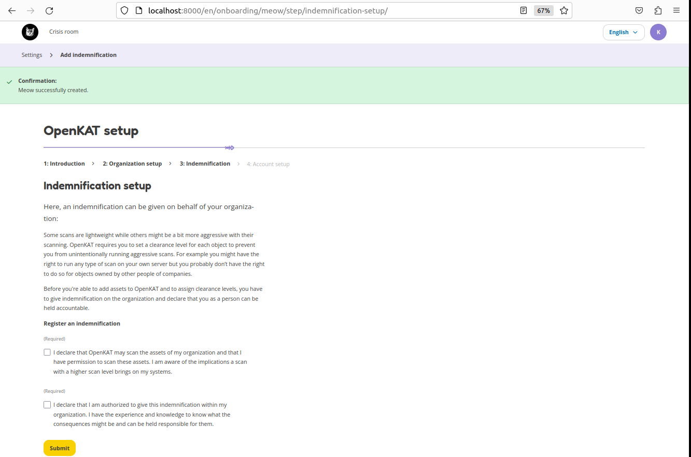
Task: Open the Crisis room link
Action: (64, 32)
